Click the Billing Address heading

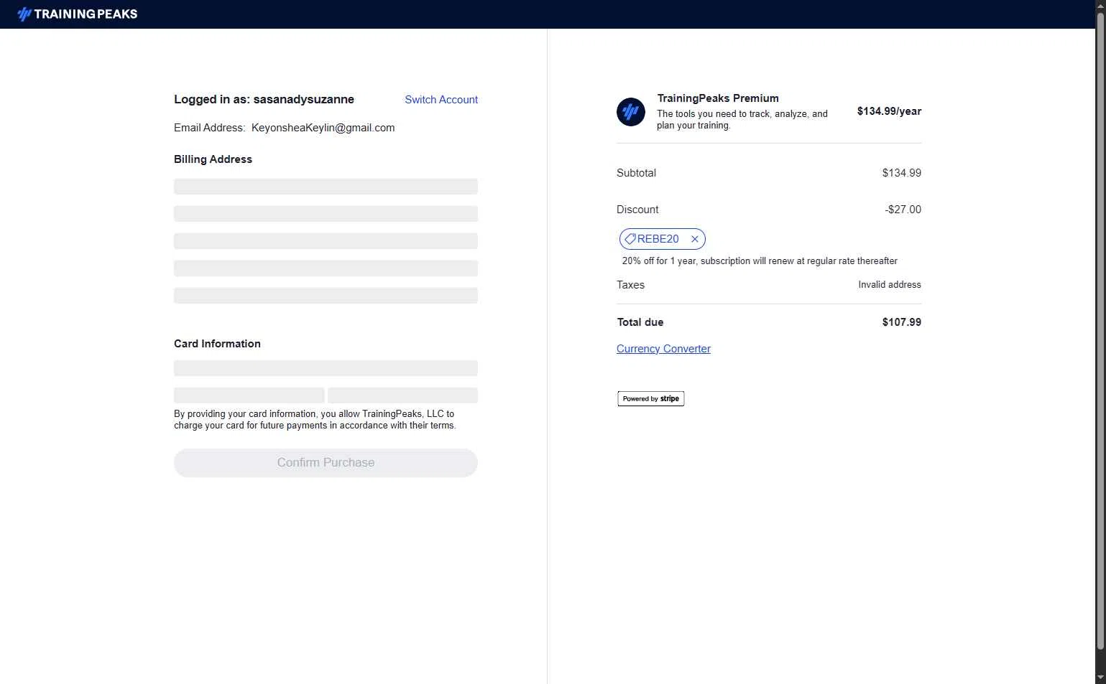click(213, 159)
